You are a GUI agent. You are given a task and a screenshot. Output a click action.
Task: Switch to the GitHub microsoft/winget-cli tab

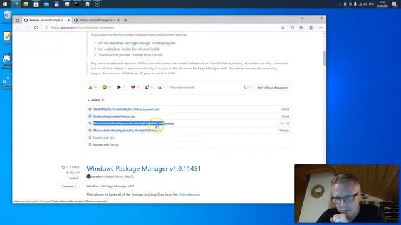click(x=96, y=20)
